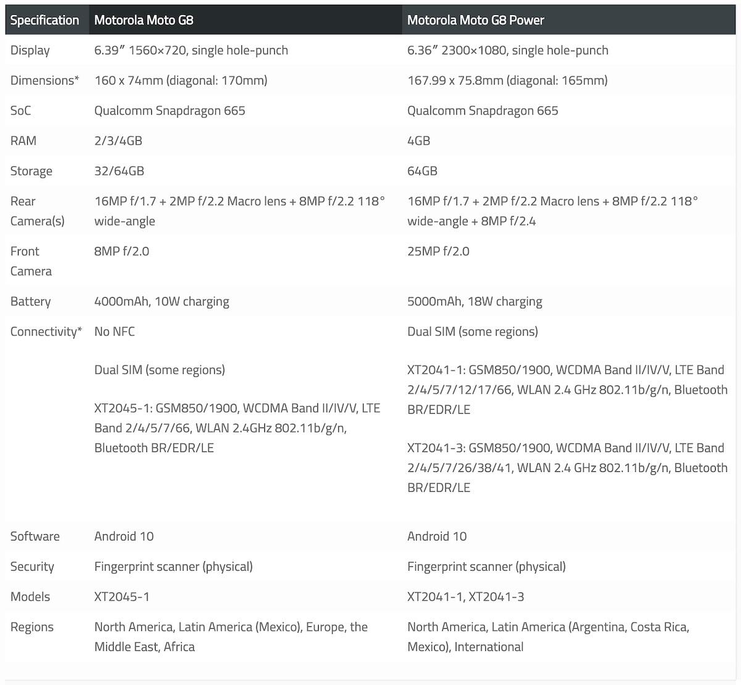Select the No NFC text
Viewport: 741px width, 685px height.
(x=115, y=332)
